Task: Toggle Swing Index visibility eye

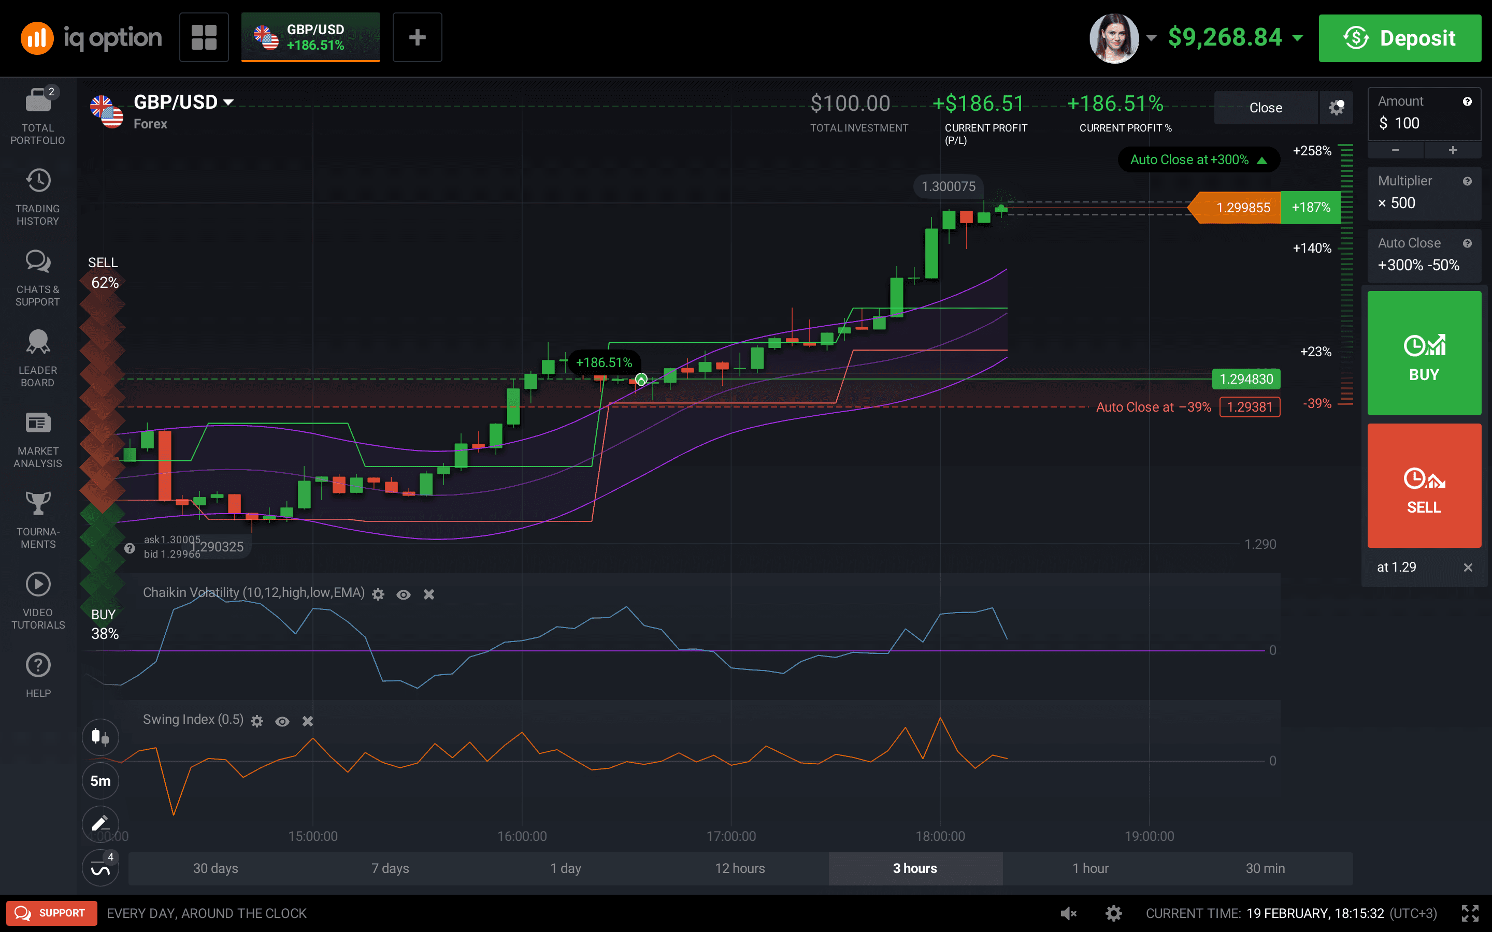Action: (x=282, y=721)
